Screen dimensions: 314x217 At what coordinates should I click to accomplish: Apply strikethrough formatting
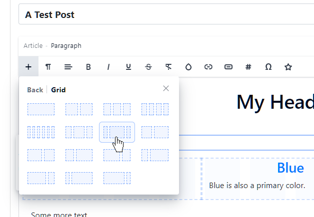tap(148, 67)
